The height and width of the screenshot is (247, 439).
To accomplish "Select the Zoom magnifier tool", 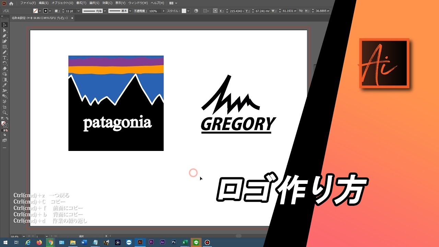I will 5,113.
